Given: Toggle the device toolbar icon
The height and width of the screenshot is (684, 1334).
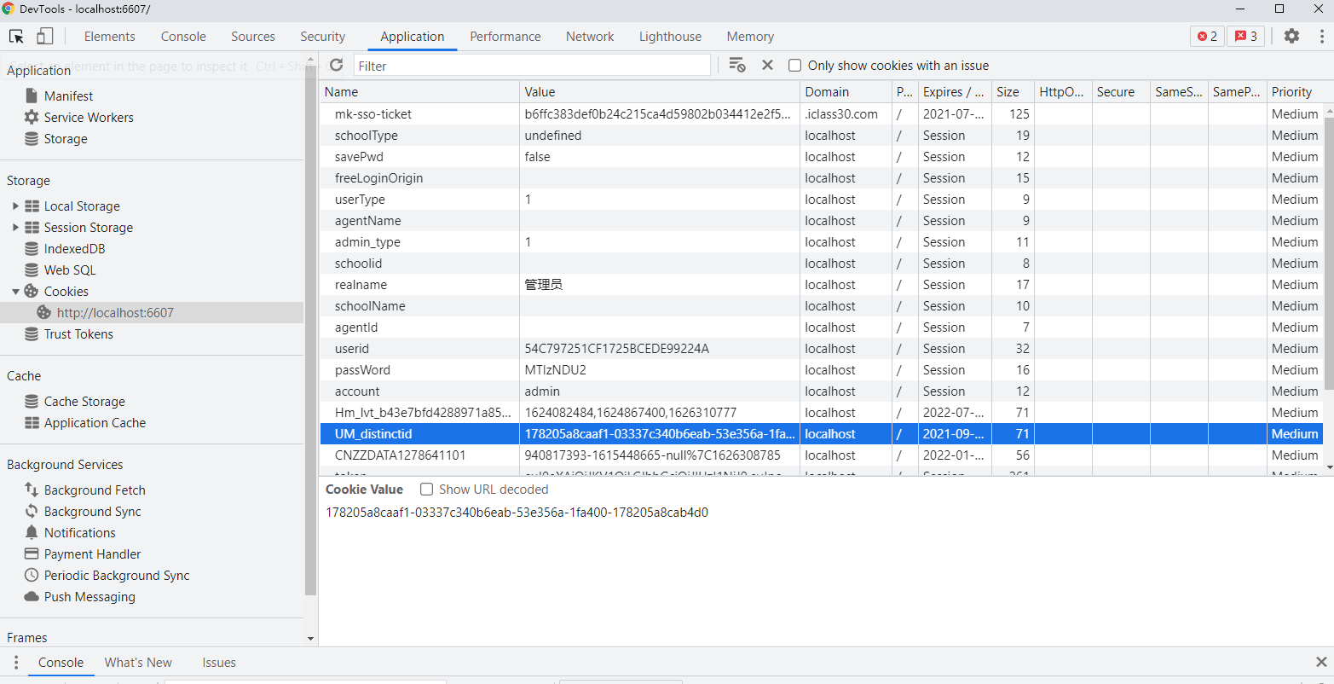Looking at the screenshot, I should (45, 36).
